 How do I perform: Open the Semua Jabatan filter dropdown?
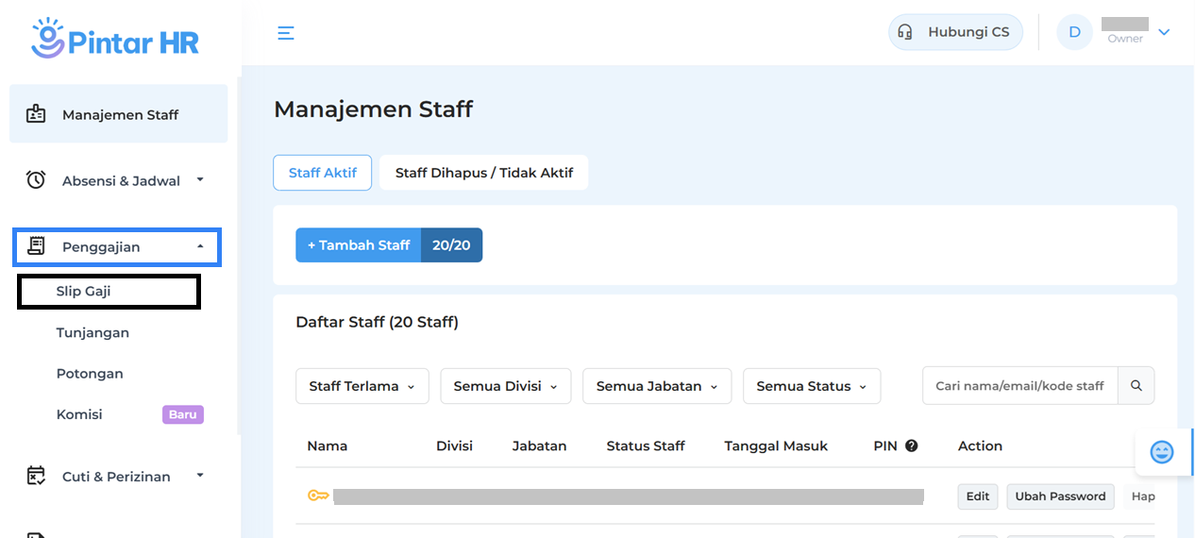click(x=657, y=386)
